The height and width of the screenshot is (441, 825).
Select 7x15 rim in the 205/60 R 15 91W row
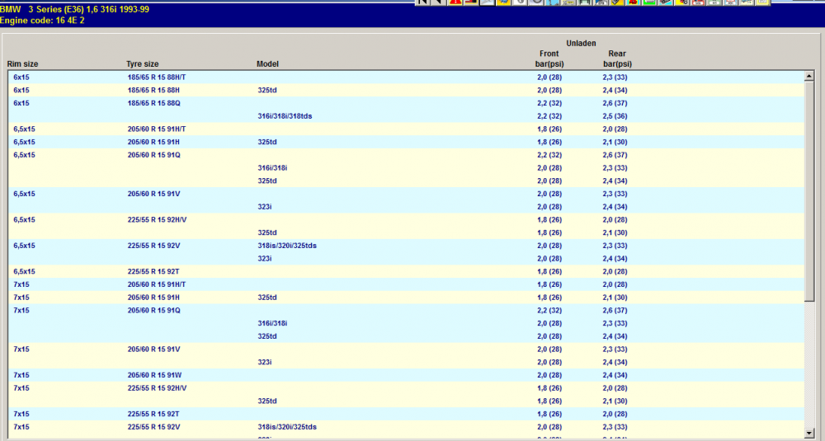tap(21, 375)
